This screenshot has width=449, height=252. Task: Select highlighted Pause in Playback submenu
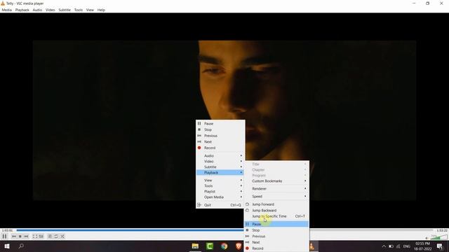[276, 224]
